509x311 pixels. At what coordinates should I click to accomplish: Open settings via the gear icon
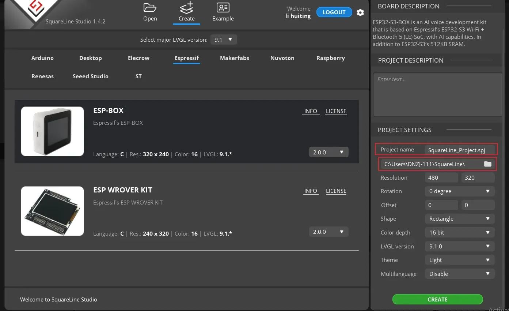tap(360, 12)
